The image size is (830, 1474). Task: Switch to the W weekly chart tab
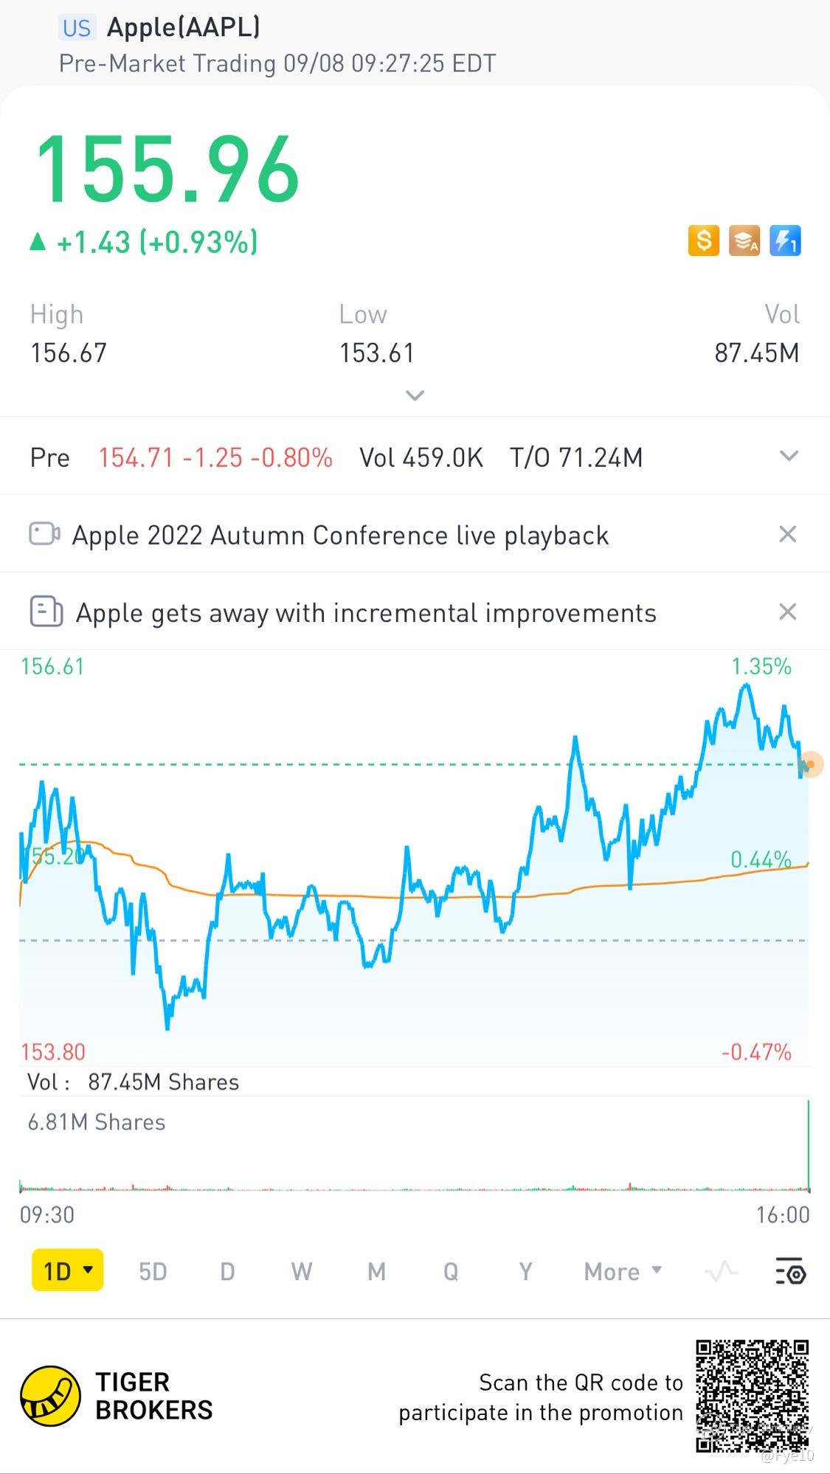pyautogui.click(x=301, y=1271)
